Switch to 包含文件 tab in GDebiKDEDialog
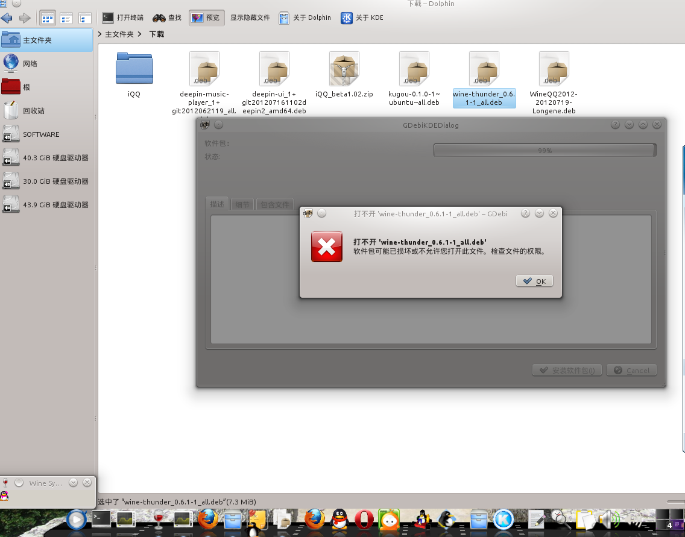 coord(275,204)
